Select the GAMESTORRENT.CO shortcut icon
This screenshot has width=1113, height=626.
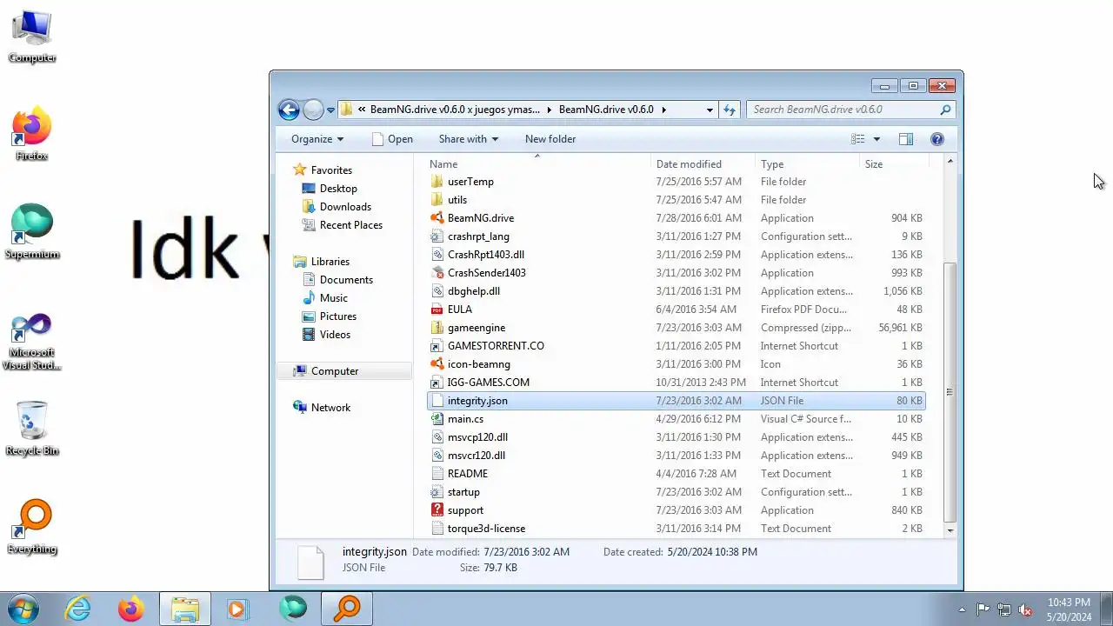tap(437, 346)
